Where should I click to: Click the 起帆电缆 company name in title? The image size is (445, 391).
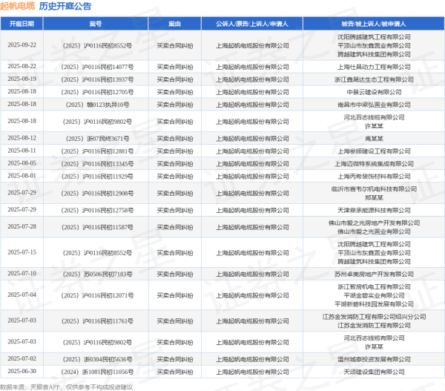coord(17,7)
